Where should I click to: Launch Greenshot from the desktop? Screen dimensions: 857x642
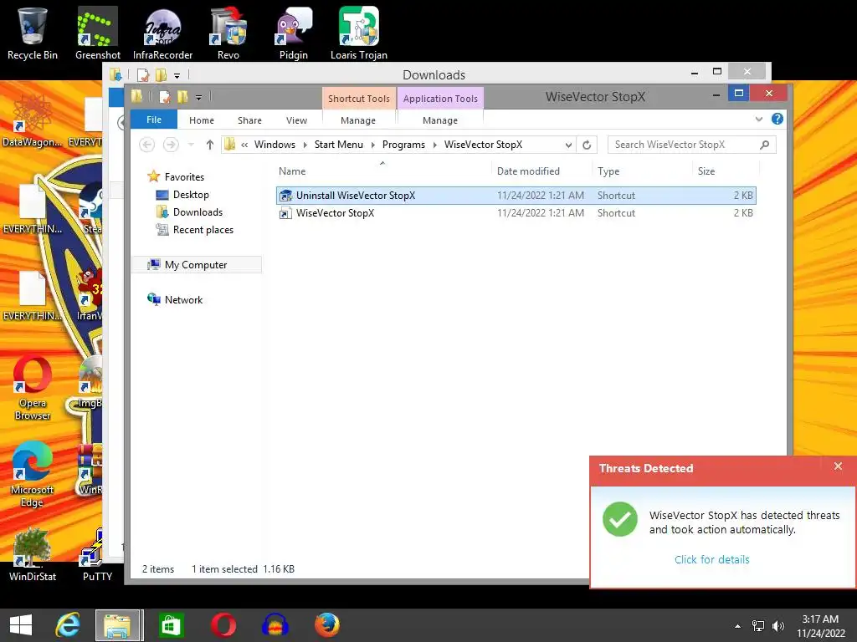[97, 33]
